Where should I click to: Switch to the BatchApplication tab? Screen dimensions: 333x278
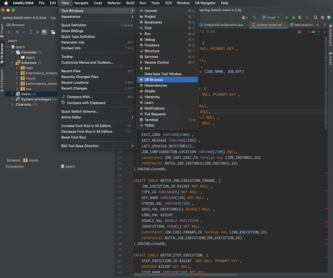click(301, 25)
